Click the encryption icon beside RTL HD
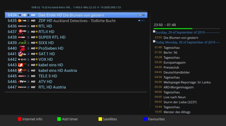This screenshot has height=126, width=226. coord(37,26)
